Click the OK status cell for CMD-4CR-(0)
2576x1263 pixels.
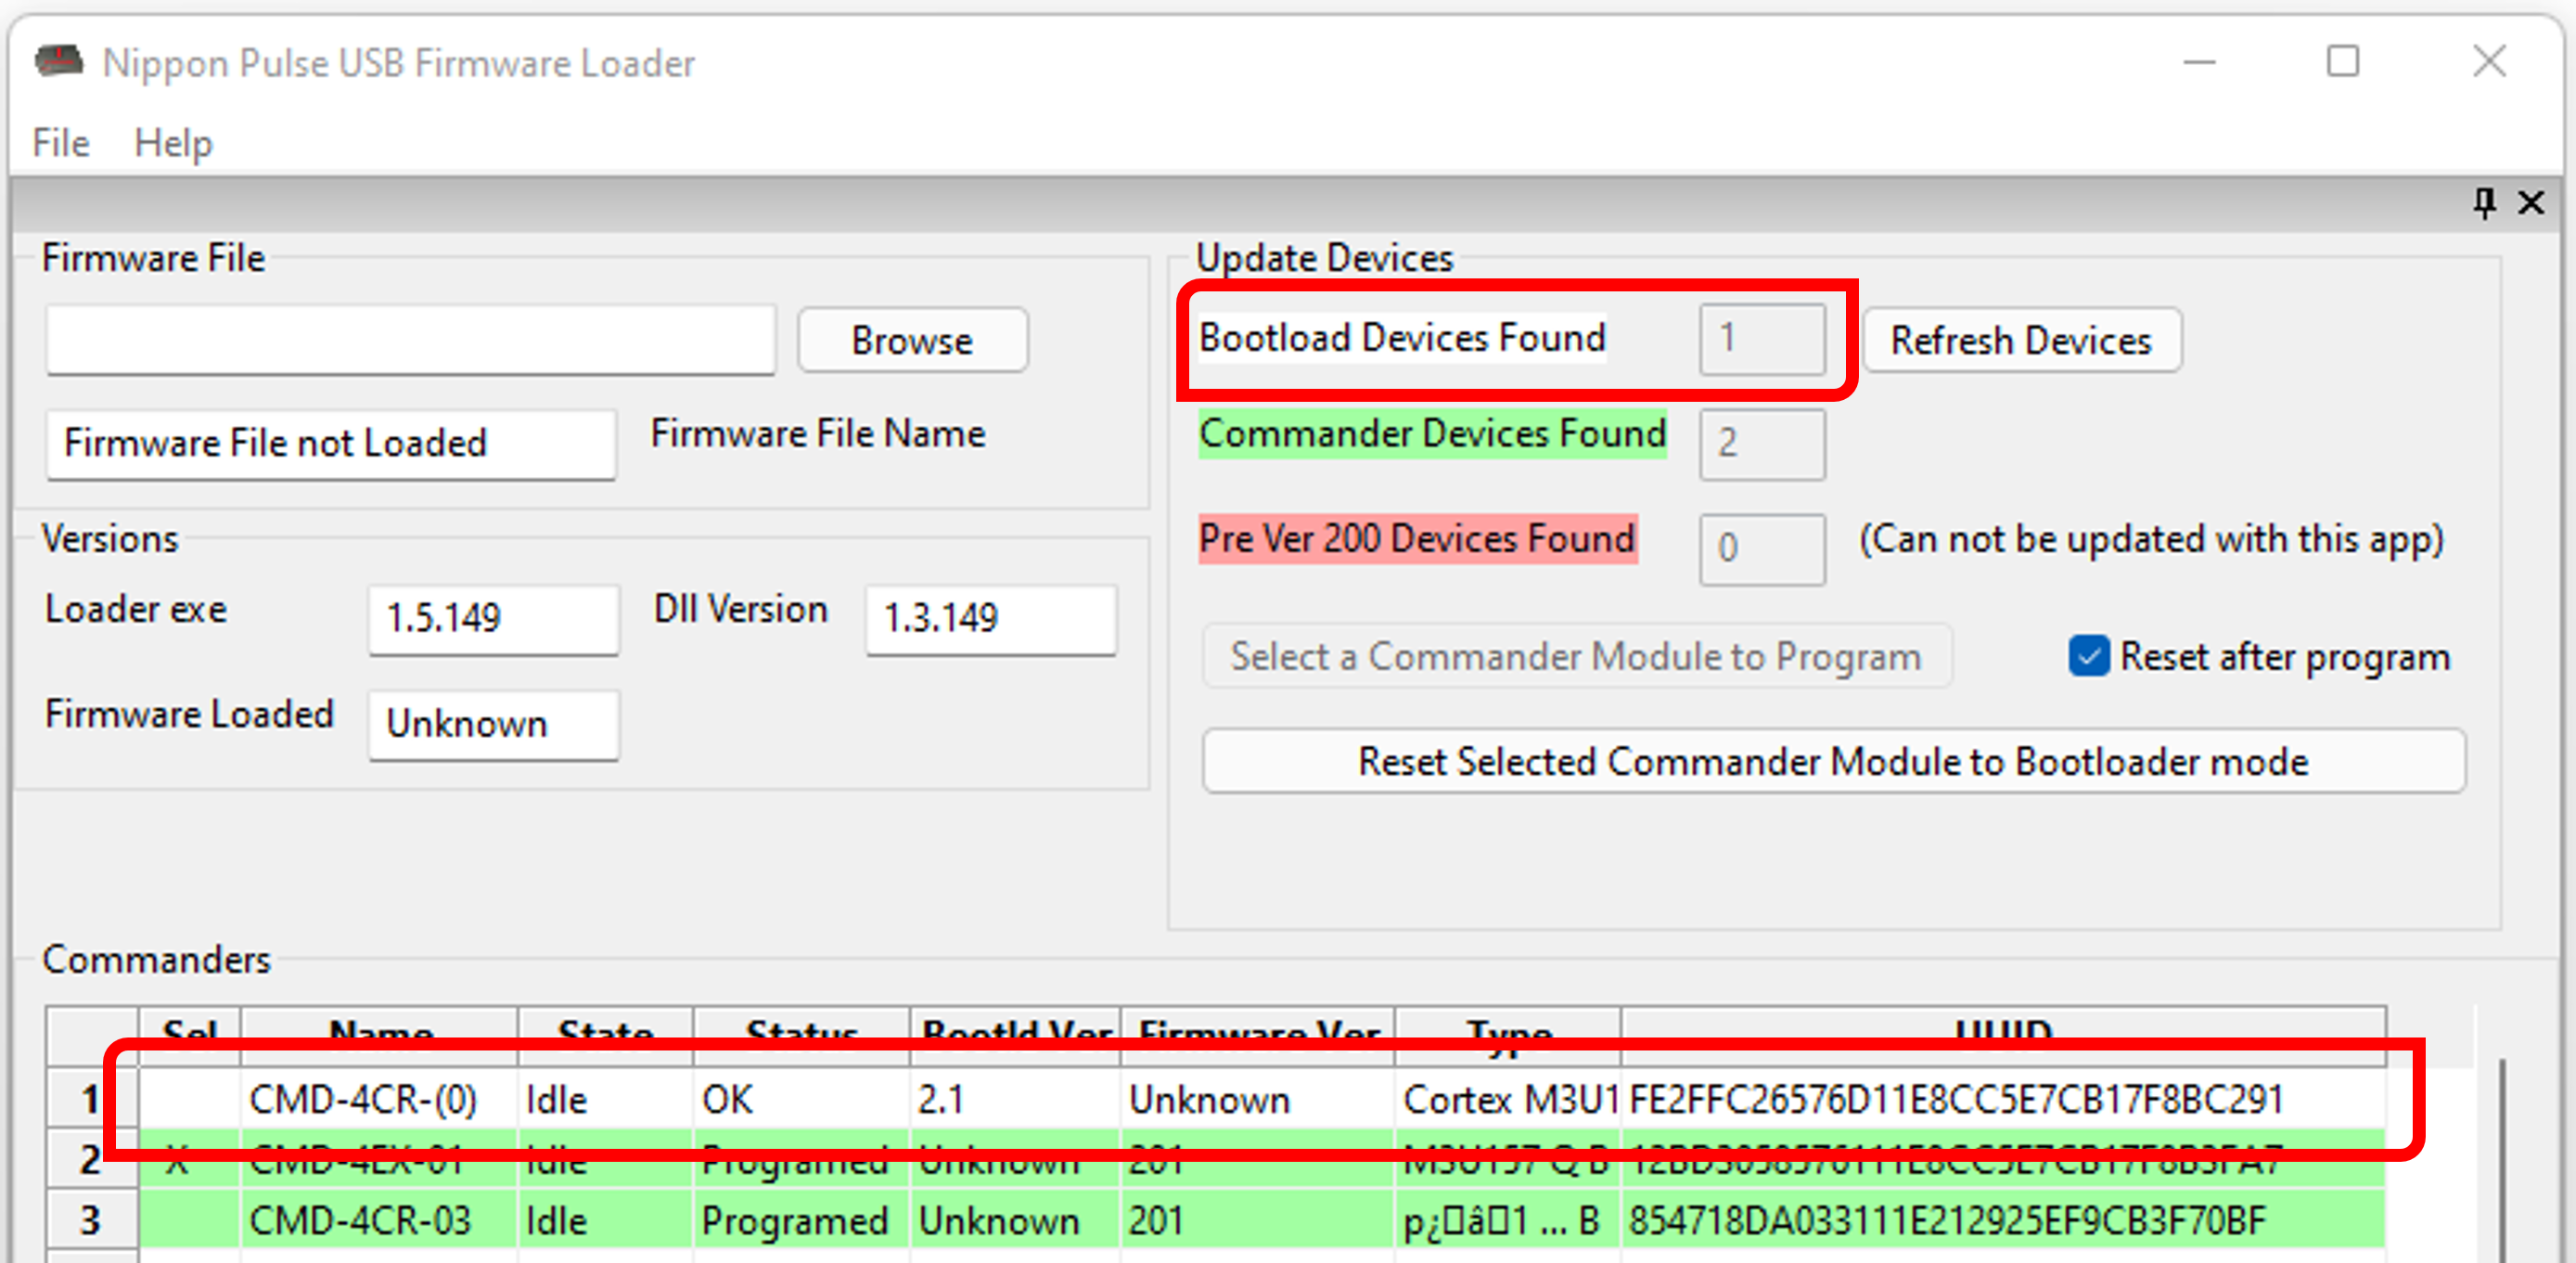click(x=802, y=1099)
